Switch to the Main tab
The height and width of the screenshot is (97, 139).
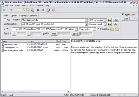6,15
